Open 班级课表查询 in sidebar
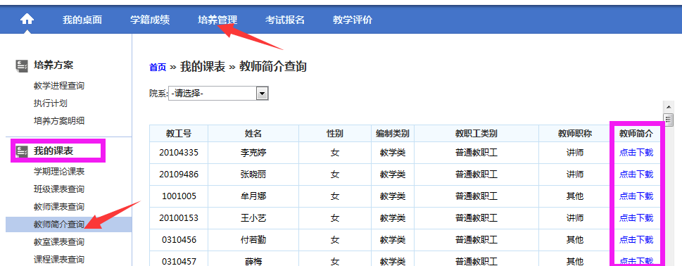Viewport: 682px width, 266px height. coord(59,189)
